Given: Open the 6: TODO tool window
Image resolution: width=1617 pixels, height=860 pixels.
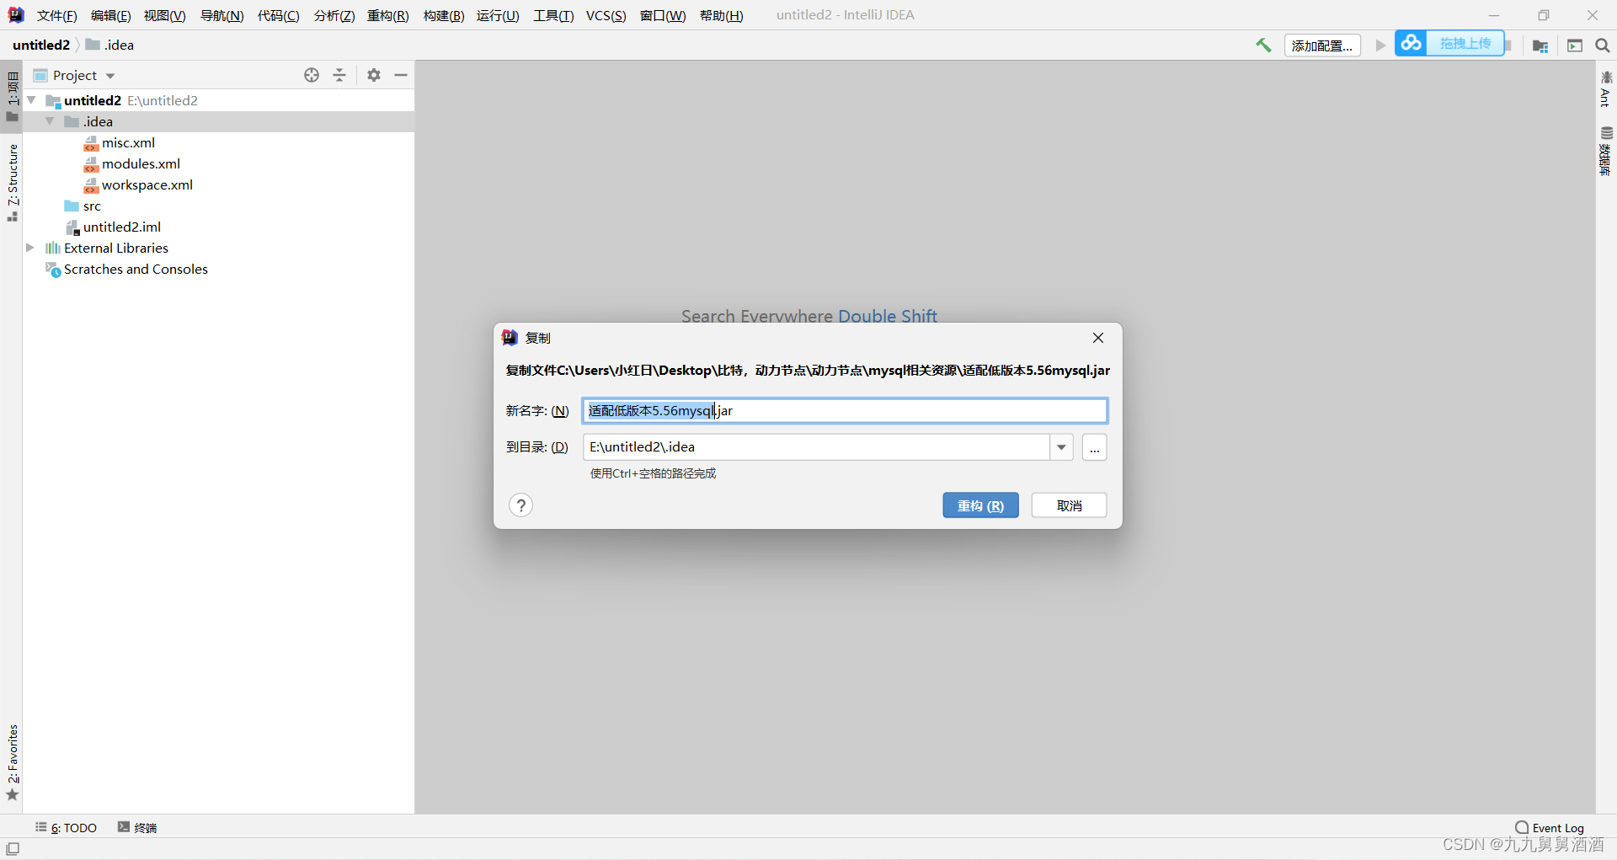Looking at the screenshot, I should pyautogui.click(x=66, y=828).
